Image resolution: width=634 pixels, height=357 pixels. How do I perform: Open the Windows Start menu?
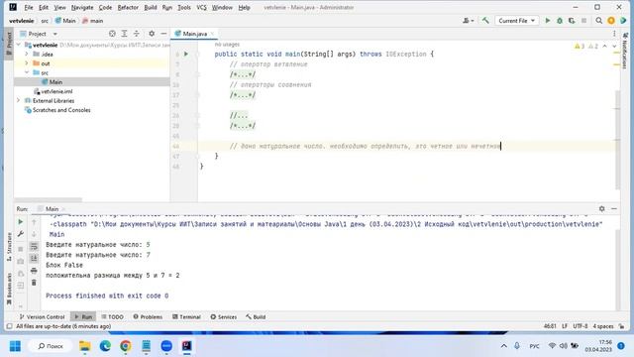[x=15, y=346]
